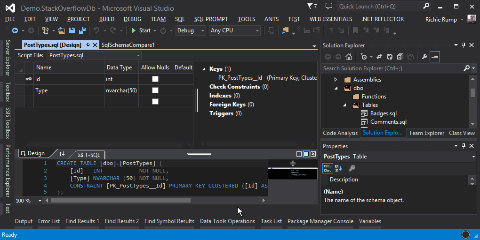Click the Start debugging button
This screenshot has height=240, width=480.
tap(141, 30)
